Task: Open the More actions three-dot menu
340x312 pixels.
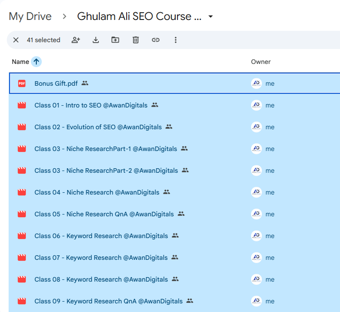Action: coord(176,40)
